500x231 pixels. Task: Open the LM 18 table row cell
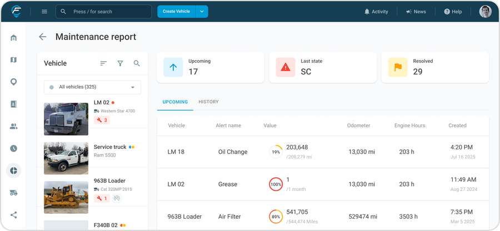[x=176, y=152]
